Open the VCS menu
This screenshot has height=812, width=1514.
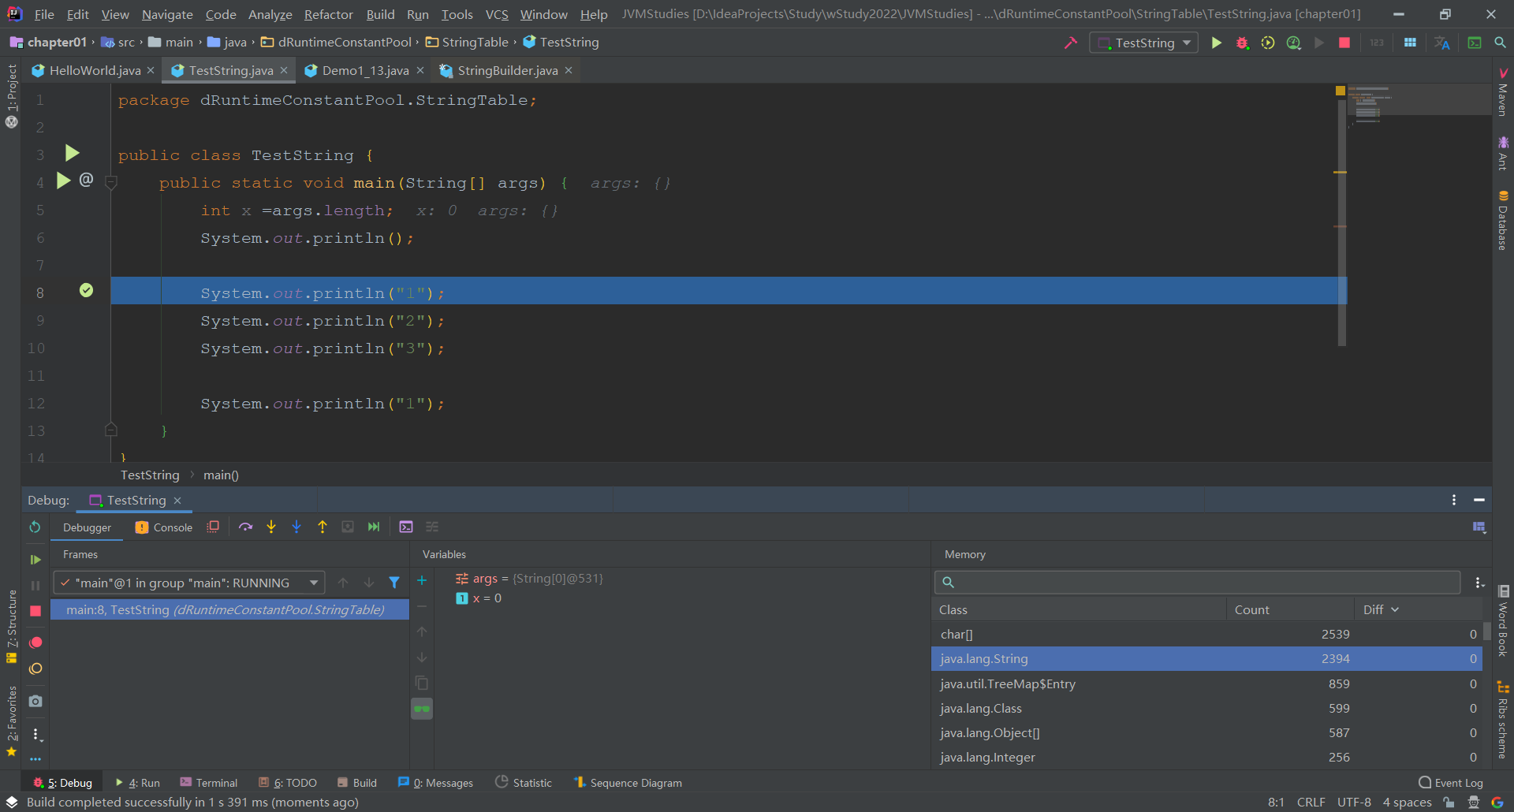point(497,14)
